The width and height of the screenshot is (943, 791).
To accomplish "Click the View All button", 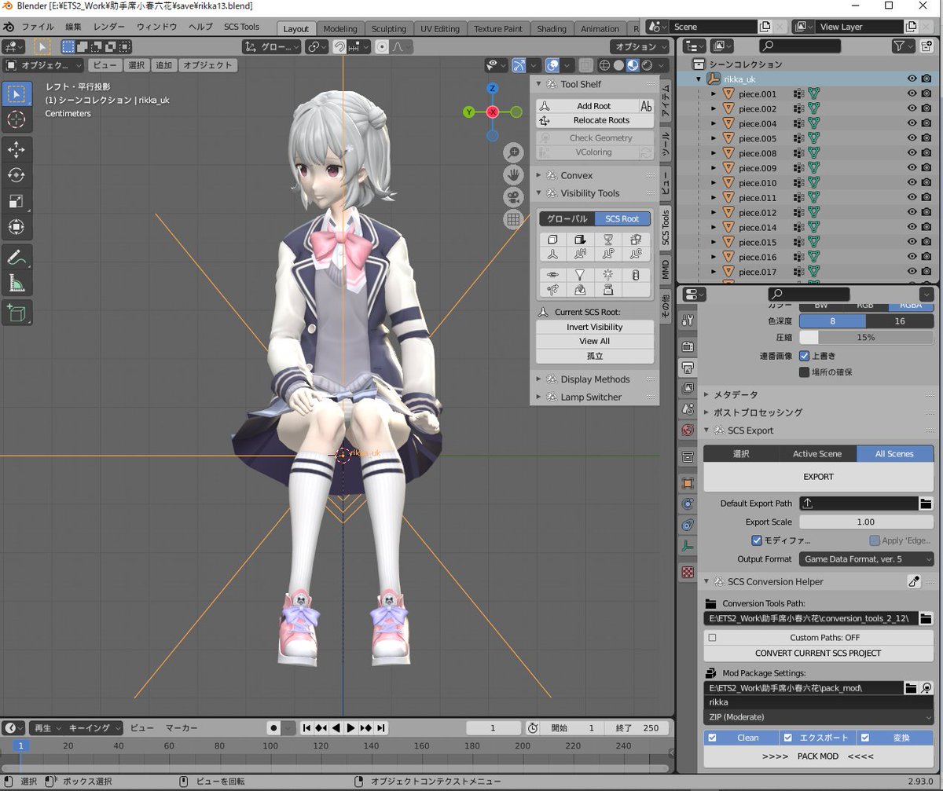I will (x=595, y=341).
